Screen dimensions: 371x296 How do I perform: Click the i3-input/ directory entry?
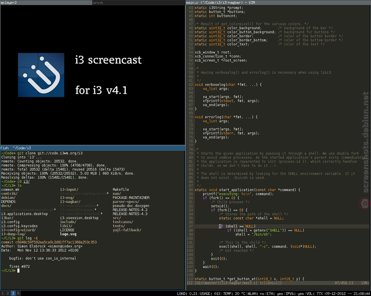click(69, 189)
